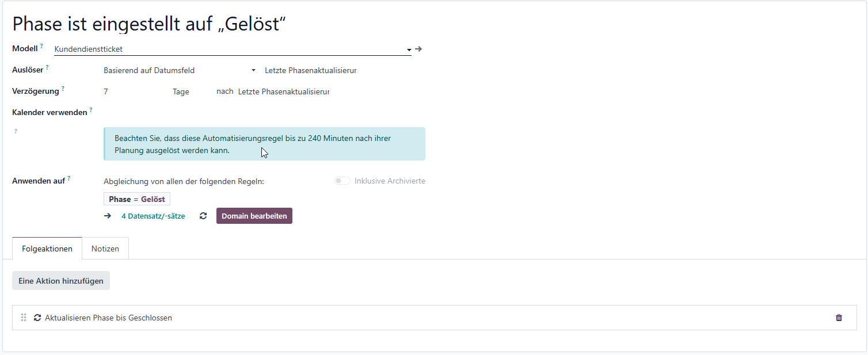This screenshot has width=868, height=355.
Task: Click the Domain bearbeiten button
Action: 254,216
